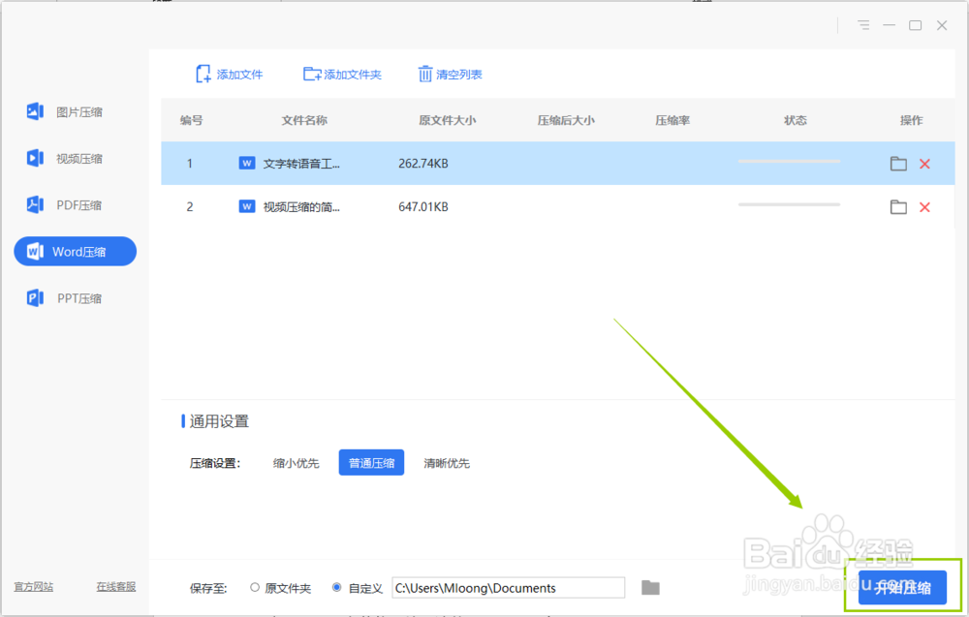Enable 缩小优先 compression setting
969x617 pixels.
coord(296,462)
